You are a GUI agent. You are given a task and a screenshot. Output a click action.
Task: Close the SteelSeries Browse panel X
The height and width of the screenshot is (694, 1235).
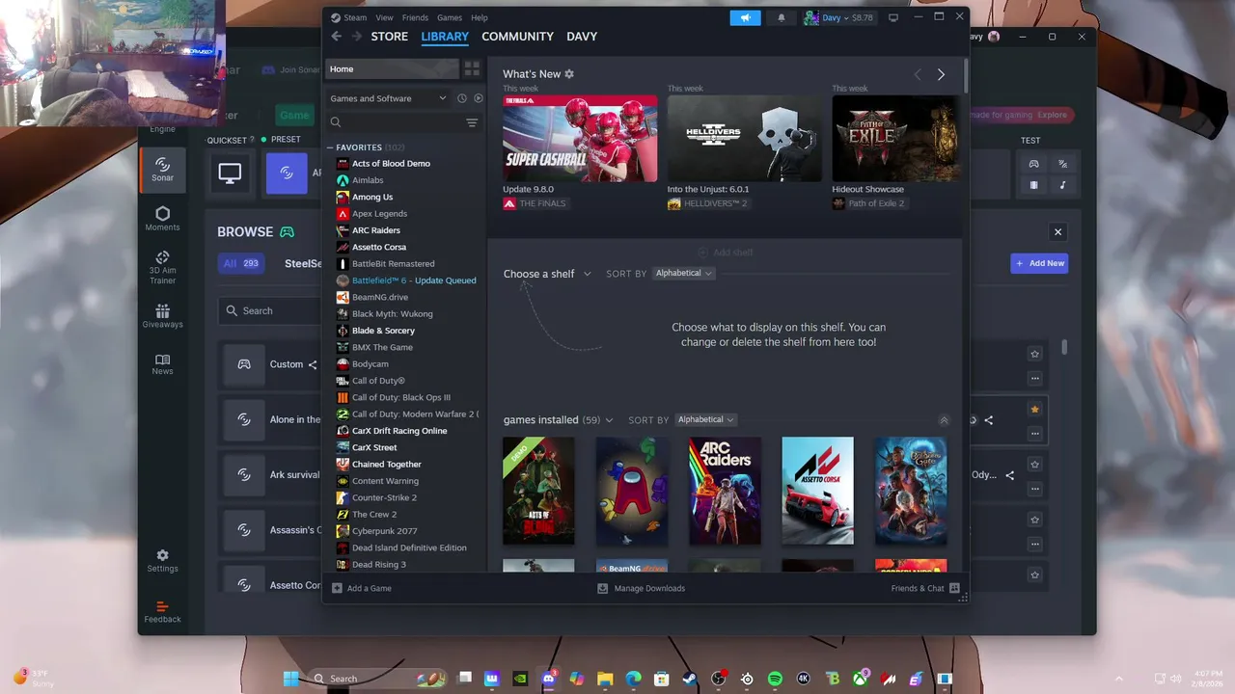[x=1057, y=232]
